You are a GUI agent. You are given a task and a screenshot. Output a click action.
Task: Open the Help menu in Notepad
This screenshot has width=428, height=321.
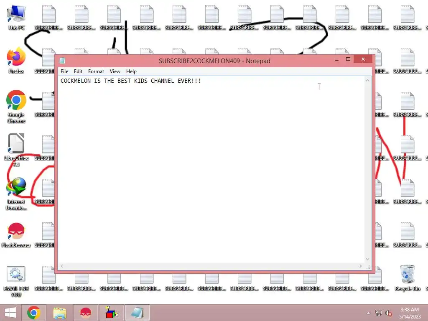point(131,71)
